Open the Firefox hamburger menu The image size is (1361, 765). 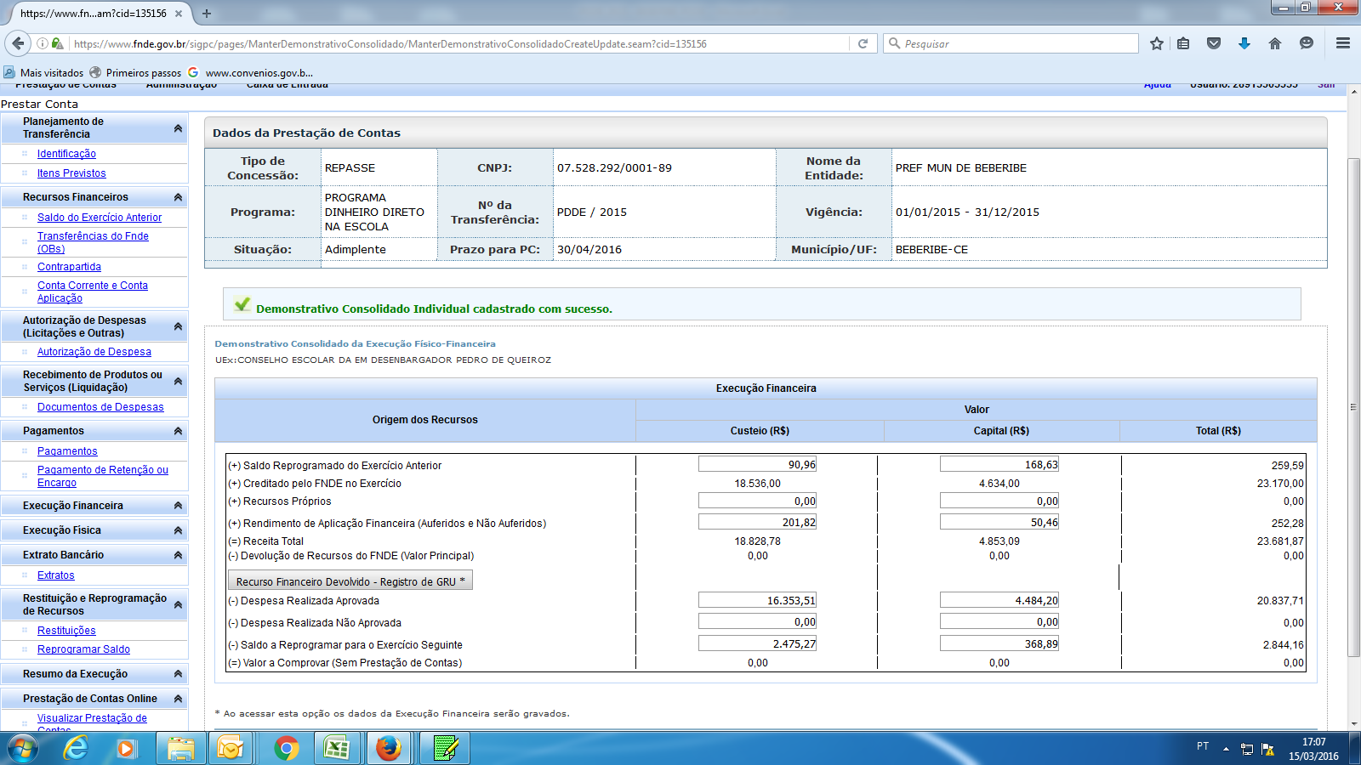1343,43
